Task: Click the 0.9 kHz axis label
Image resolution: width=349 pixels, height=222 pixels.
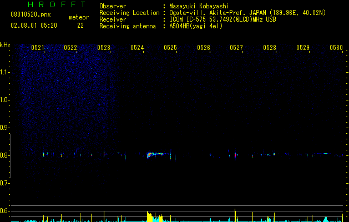Action: (x=4, y=128)
